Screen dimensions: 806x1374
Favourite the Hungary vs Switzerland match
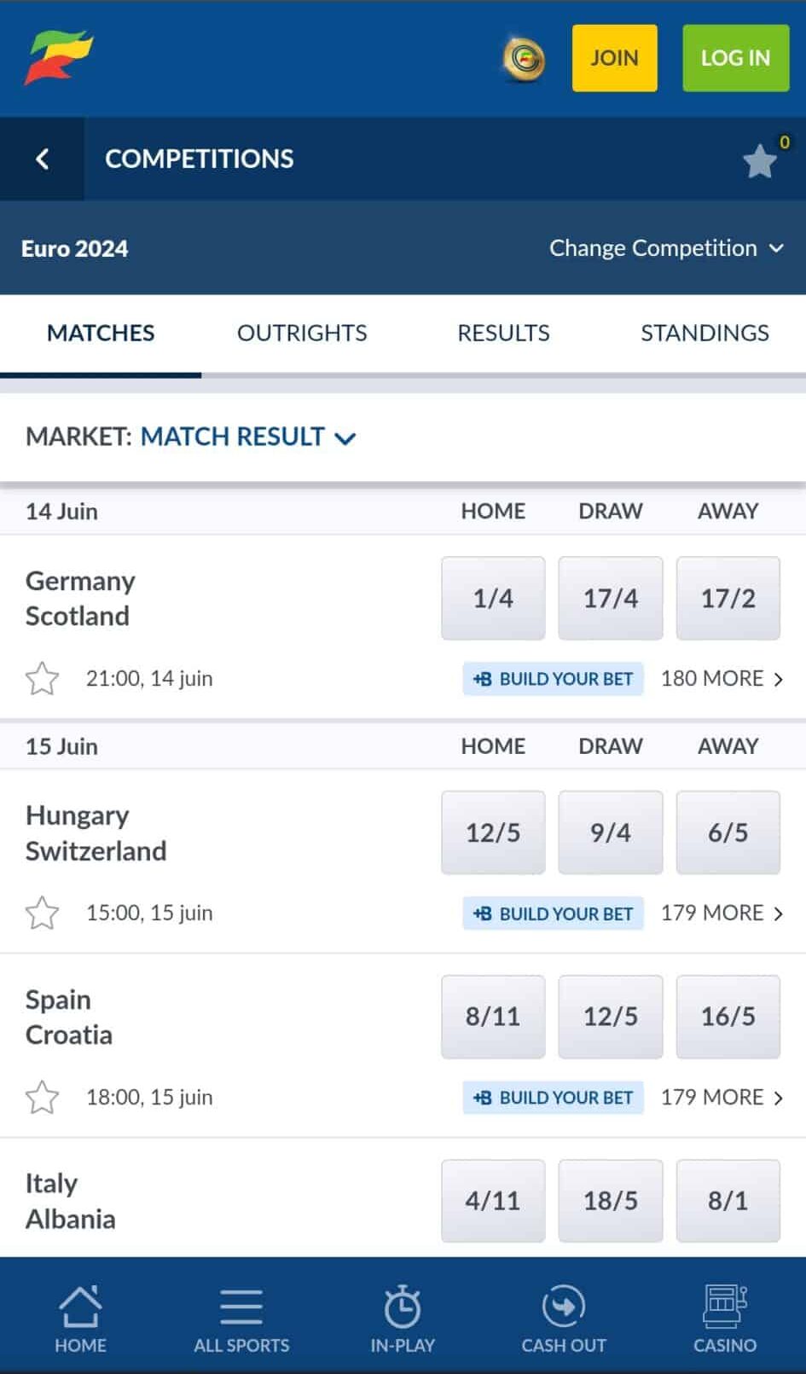click(42, 913)
